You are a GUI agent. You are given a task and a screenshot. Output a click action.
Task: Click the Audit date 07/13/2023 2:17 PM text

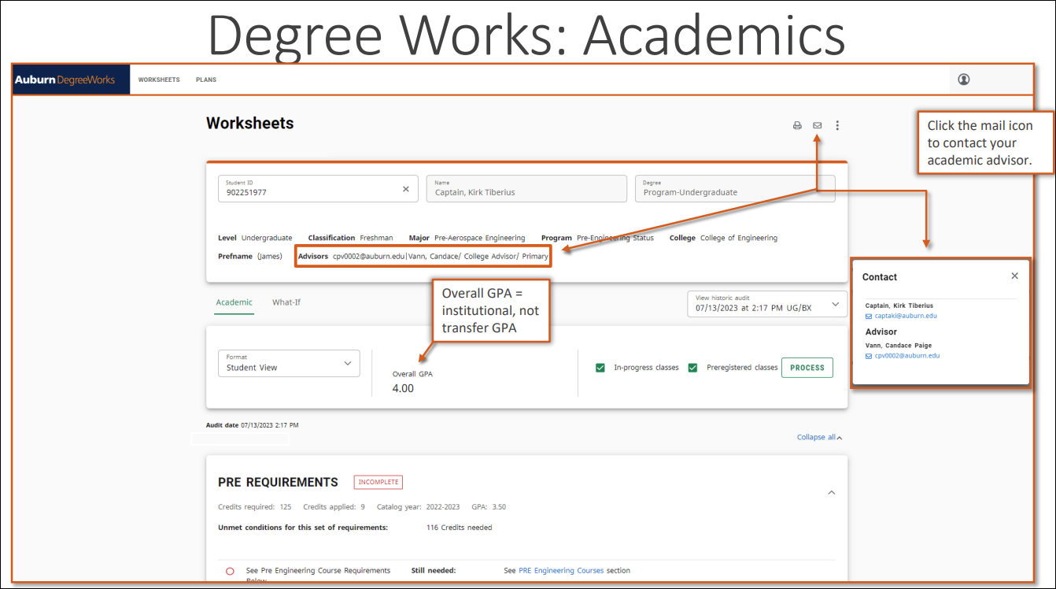click(252, 425)
